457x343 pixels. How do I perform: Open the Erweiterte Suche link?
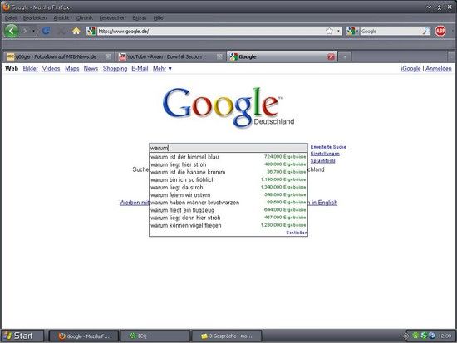pyautogui.click(x=328, y=147)
